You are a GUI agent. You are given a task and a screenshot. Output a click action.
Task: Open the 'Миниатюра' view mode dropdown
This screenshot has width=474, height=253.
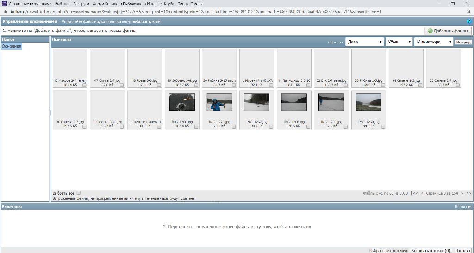pyautogui.click(x=433, y=42)
